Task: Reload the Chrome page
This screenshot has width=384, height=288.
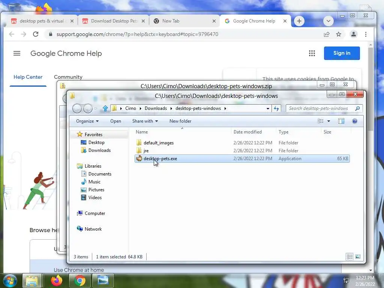Action: [36, 34]
